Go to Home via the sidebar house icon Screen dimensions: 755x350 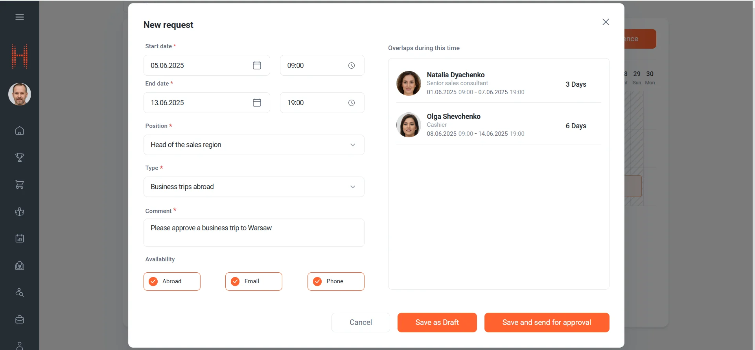20,131
